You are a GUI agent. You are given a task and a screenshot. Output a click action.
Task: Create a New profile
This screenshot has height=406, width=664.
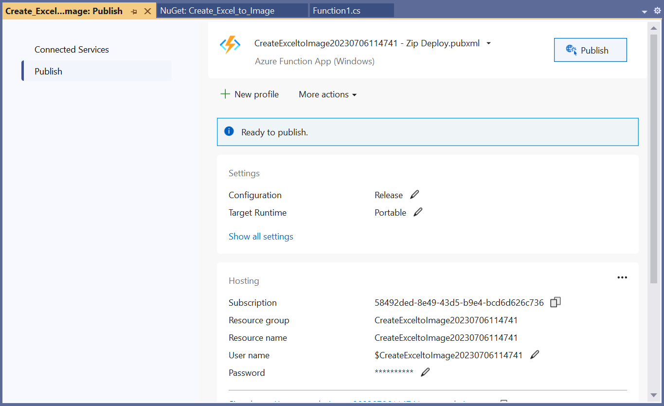pos(250,94)
